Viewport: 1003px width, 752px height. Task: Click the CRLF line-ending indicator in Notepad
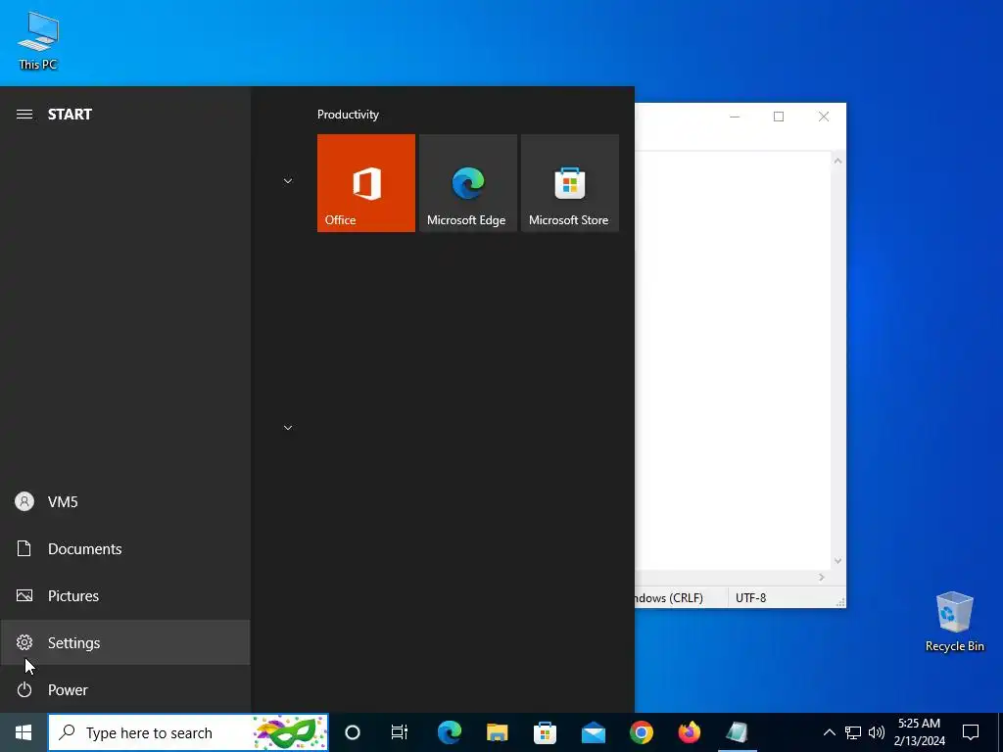click(669, 598)
